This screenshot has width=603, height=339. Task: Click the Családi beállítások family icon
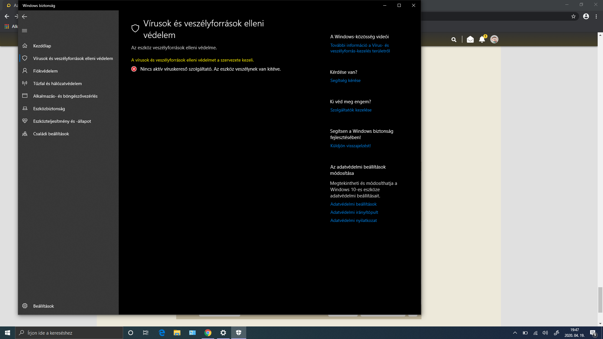[25, 134]
